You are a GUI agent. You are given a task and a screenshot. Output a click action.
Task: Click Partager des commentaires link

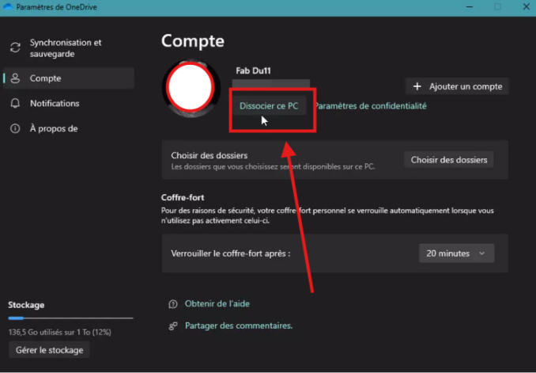point(239,325)
